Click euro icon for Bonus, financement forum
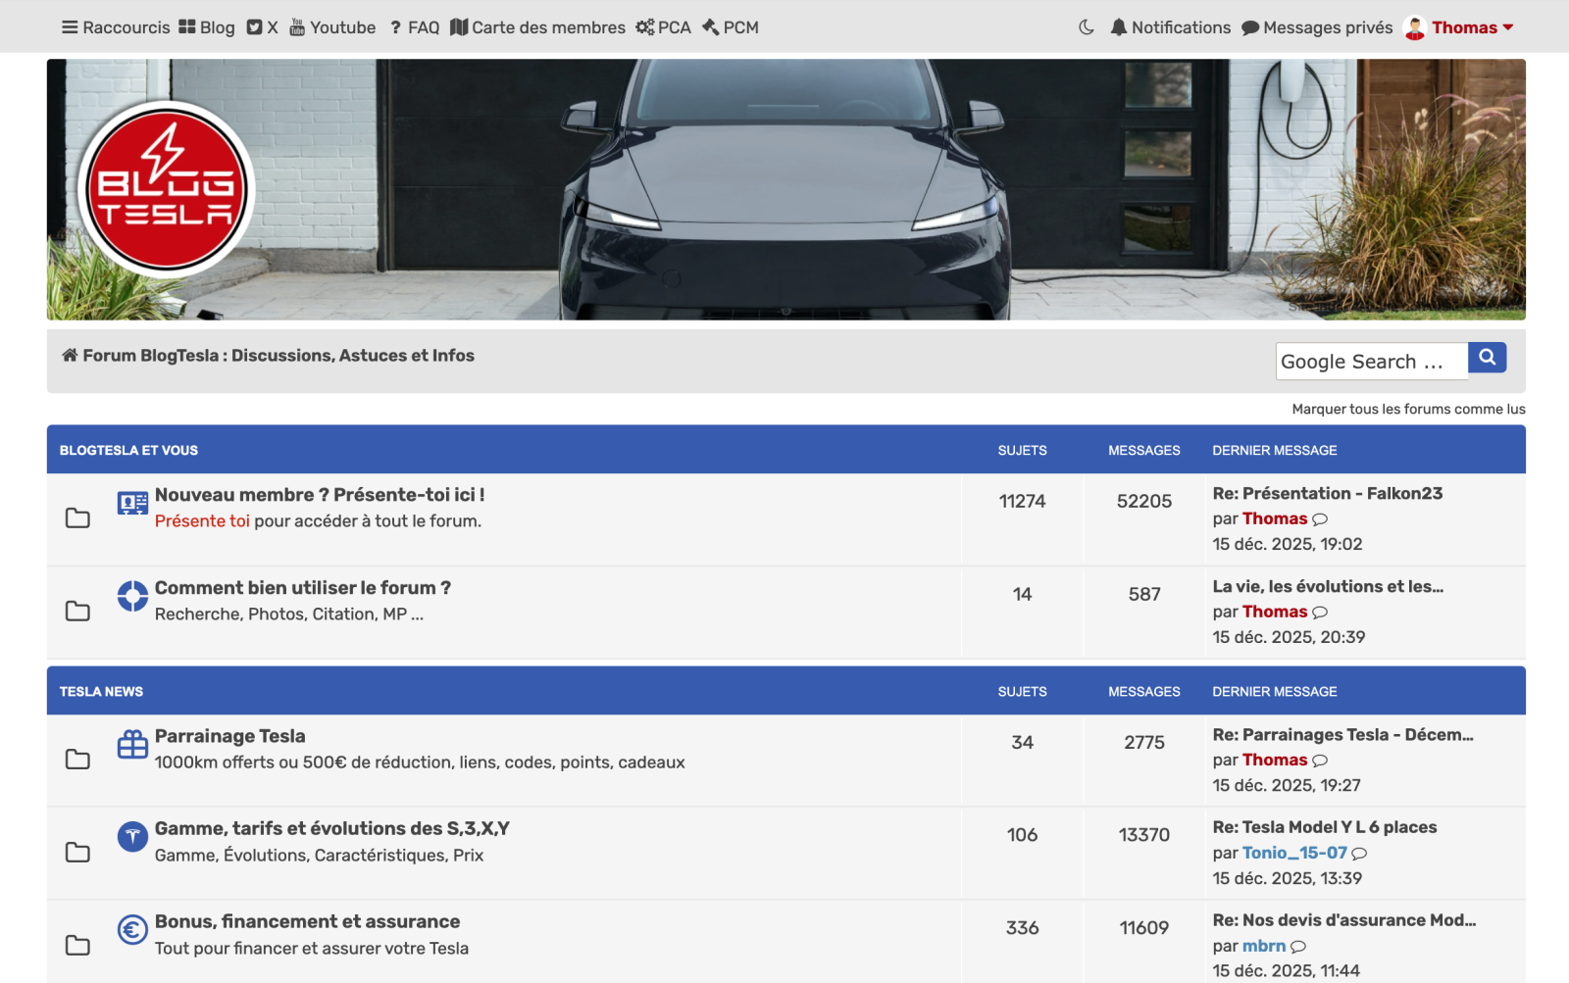Image resolution: width=1569 pixels, height=983 pixels. (x=132, y=929)
